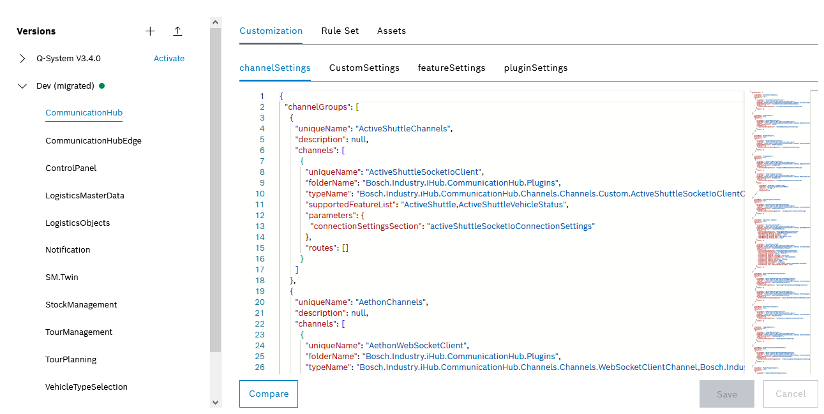
Task: Open TourPlanning module
Action: pos(71,360)
